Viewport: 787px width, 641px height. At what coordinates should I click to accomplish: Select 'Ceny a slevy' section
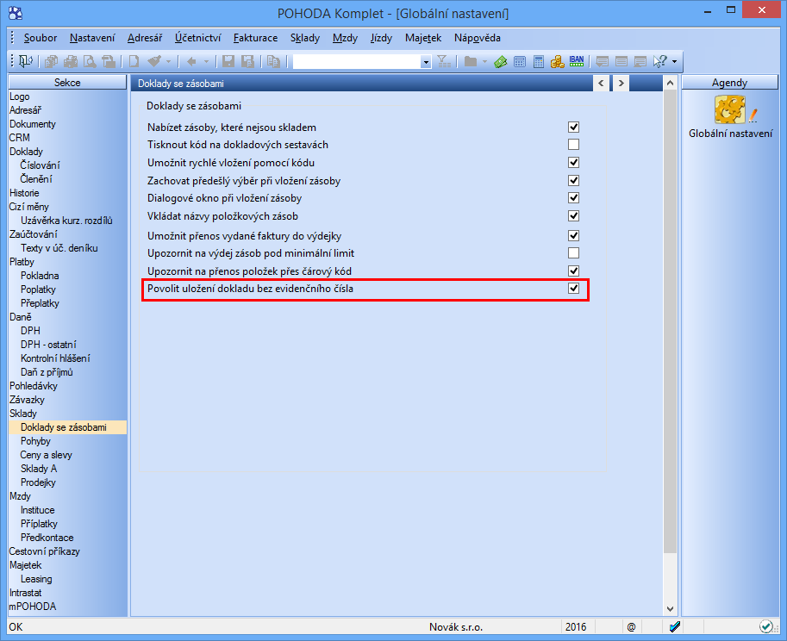[47, 455]
